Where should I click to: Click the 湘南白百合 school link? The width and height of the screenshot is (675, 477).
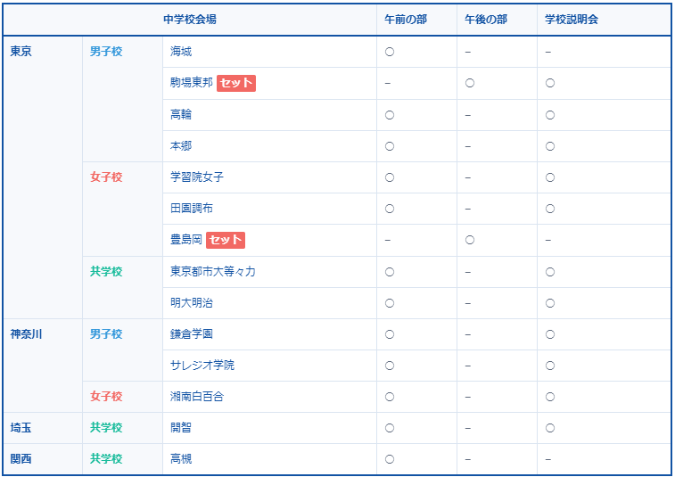tap(197, 396)
